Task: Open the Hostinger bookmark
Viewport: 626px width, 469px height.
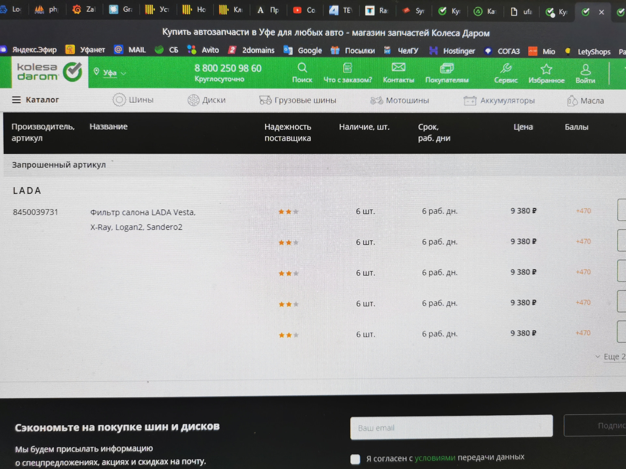Action: click(452, 51)
